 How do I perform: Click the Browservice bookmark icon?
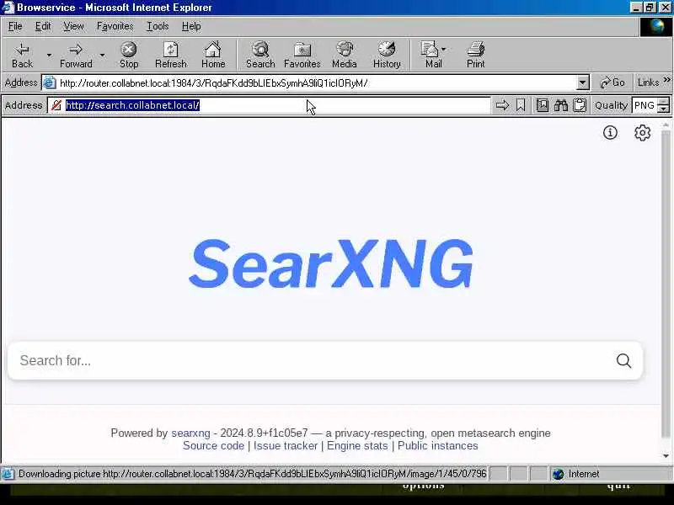click(x=521, y=105)
